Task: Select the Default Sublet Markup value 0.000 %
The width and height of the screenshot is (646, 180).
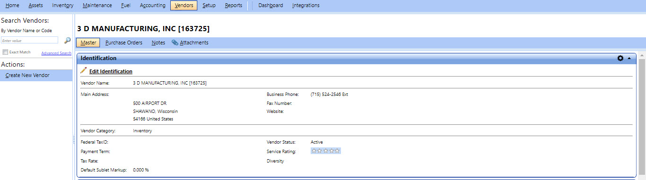Action: pyautogui.click(x=141, y=170)
